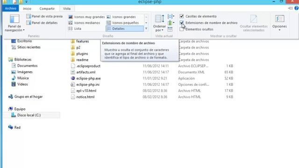Click the eclipse-php.ini file icon

tap(73, 84)
